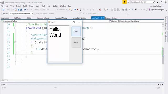The image size is (168, 94).
Task: Collapse the method at line 21
Action: tap(15, 28)
